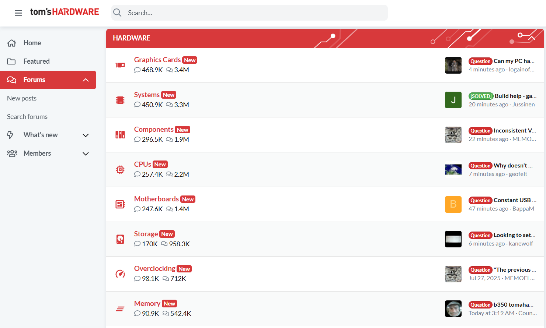Click the HARDWARE category header
The image size is (546, 328).
click(132, 38)
